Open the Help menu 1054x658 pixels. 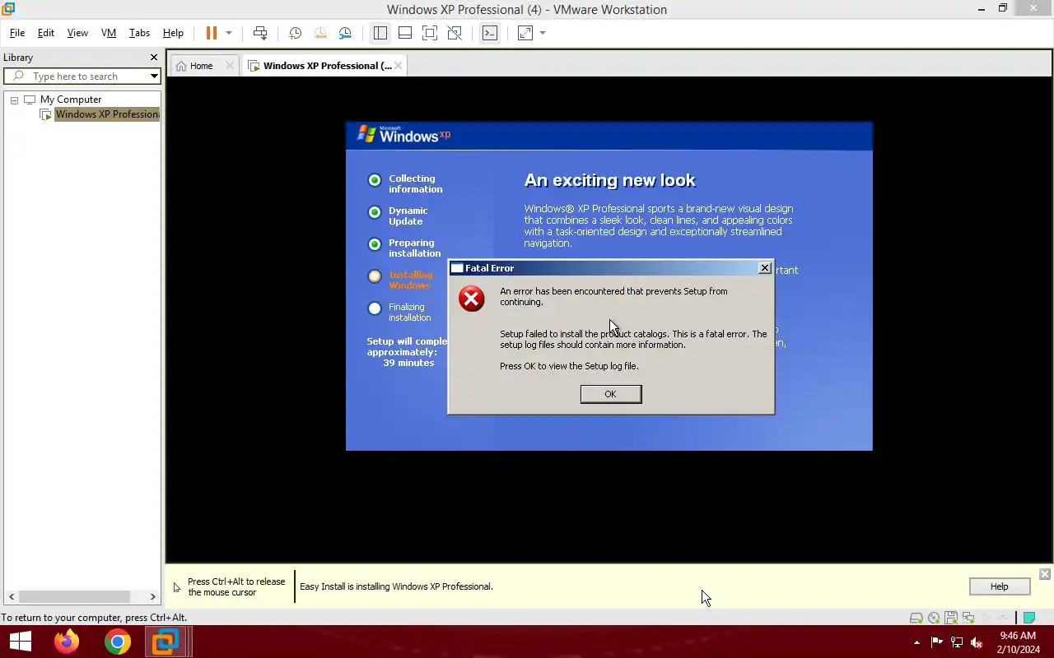[173, 33]
